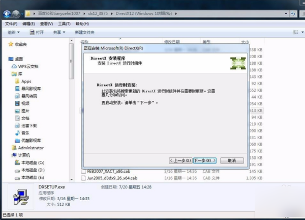The image size is (305, 220).
Task: Expand the 组织 dropdown
Action: [x=14, y=33]
